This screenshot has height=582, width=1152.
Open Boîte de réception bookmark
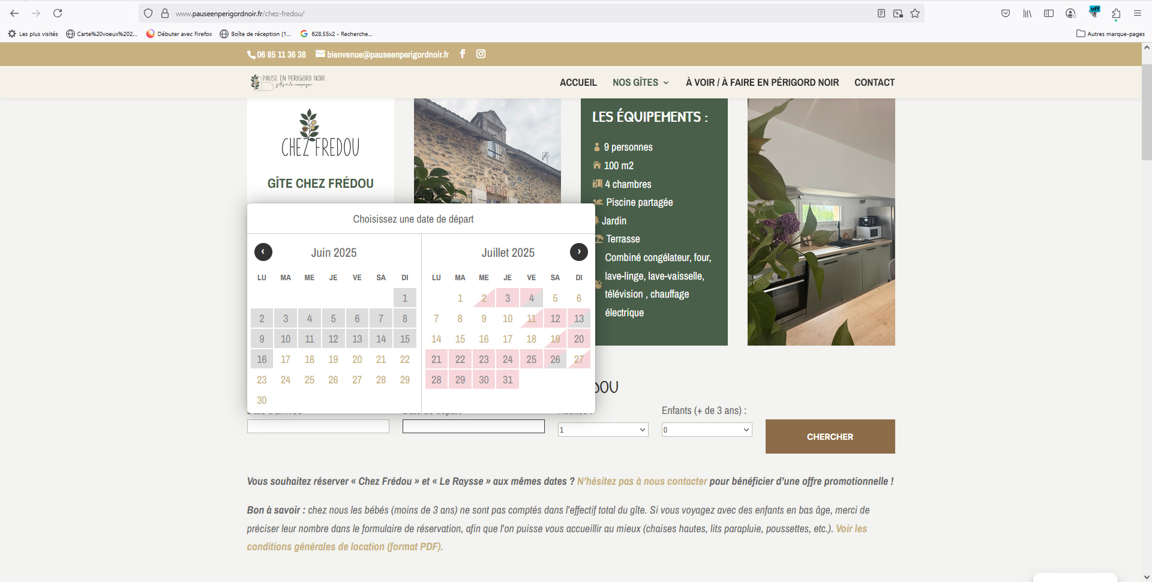tap(255, 34)
